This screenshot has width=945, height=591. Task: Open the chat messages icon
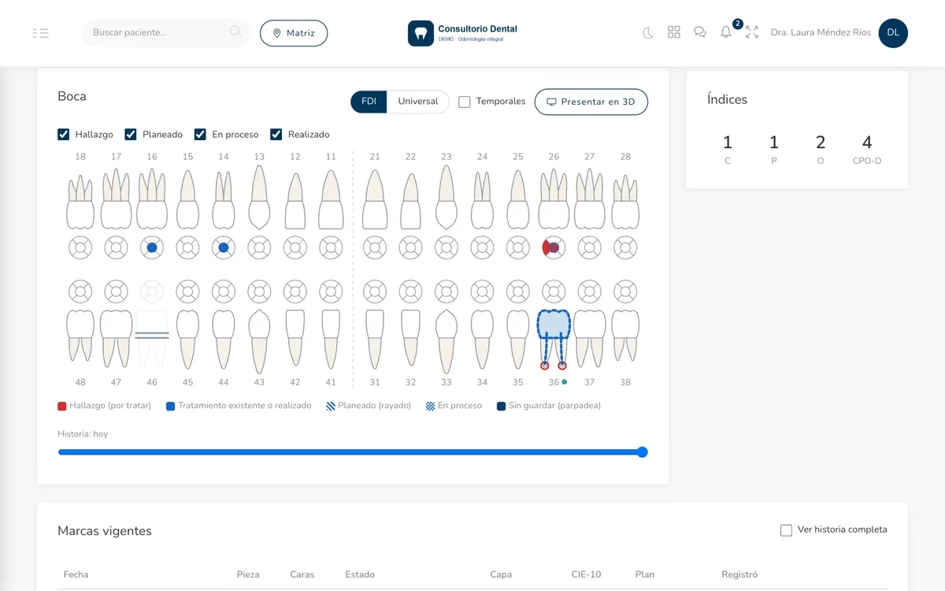pyautogui.click(x=700, y=32)
